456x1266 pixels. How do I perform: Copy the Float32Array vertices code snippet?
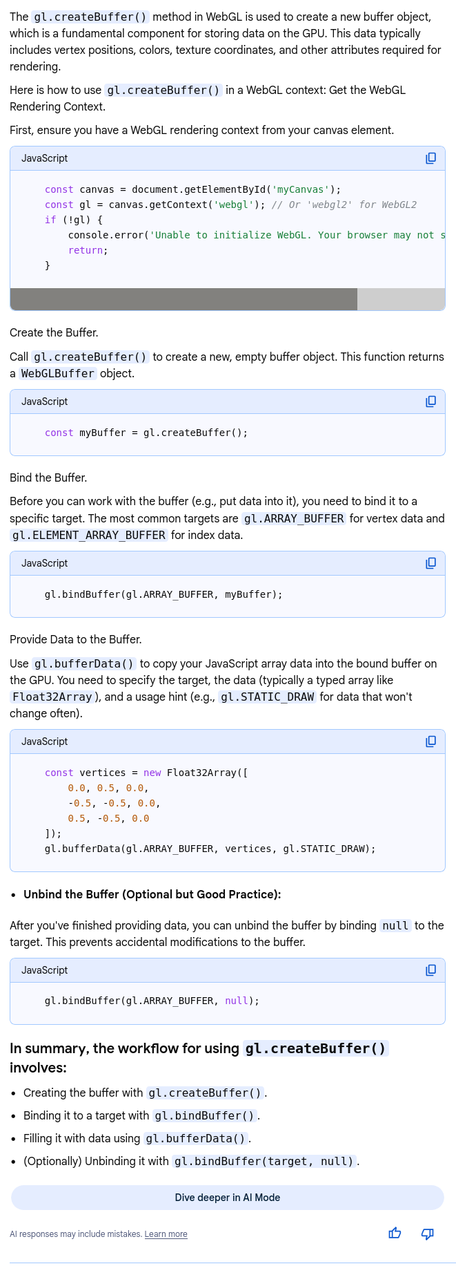point(430,741)
